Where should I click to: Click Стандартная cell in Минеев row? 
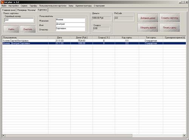click(151, 43)
